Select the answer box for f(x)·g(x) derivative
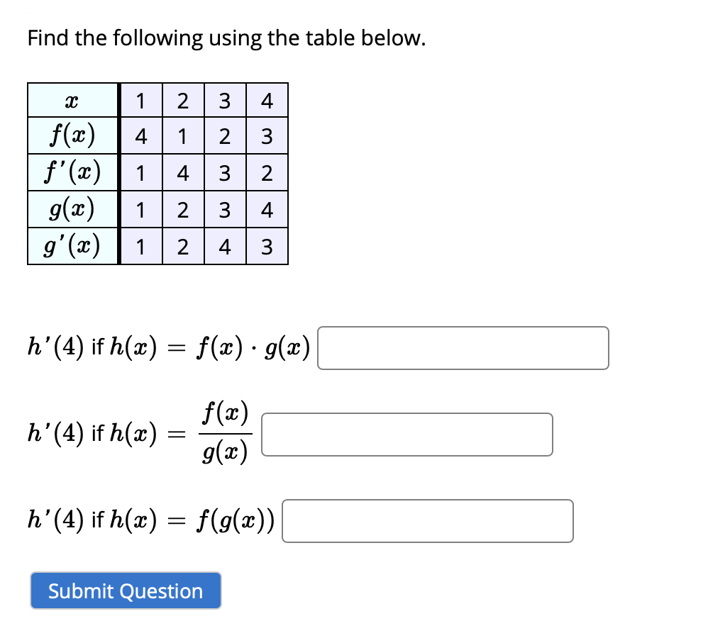The height and width of the screenshot is (638, 708). (x=463, y=348)
